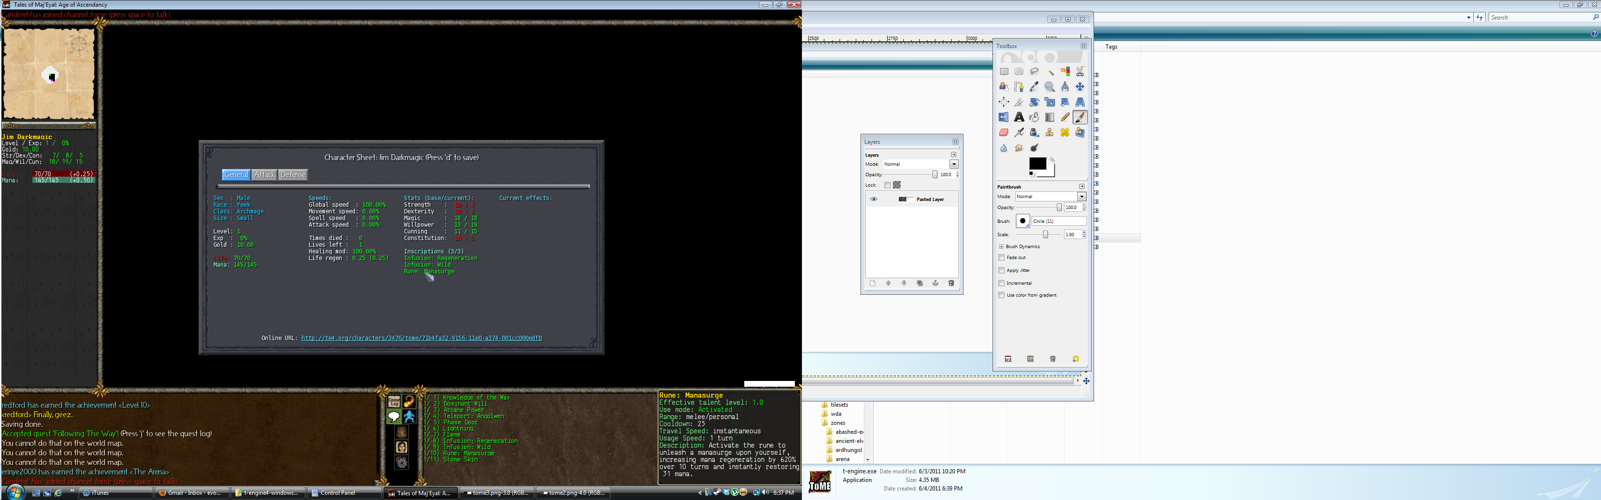1601x500 pixels.
Task: Open Layers tab configuration arrow
Action: [x=953, y=155]
